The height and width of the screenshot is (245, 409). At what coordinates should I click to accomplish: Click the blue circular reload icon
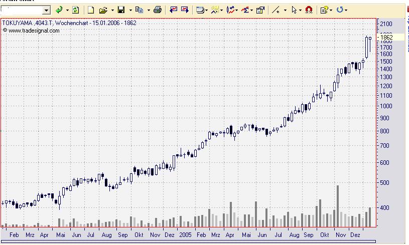[340, 10]
